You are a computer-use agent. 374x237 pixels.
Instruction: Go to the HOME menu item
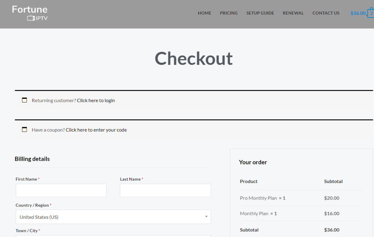point(205,13)
